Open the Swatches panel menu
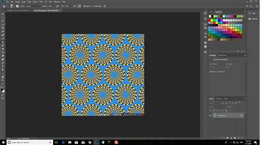Viewport: 260px width, 145px height. coord(245,12)
